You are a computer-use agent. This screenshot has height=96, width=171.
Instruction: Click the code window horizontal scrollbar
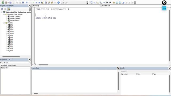pos(43,65)
